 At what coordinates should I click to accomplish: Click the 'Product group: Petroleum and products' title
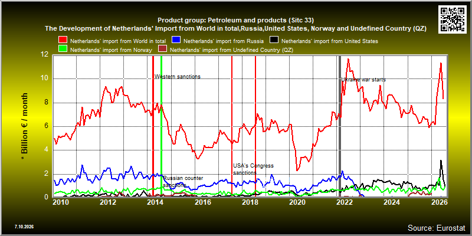235,21
